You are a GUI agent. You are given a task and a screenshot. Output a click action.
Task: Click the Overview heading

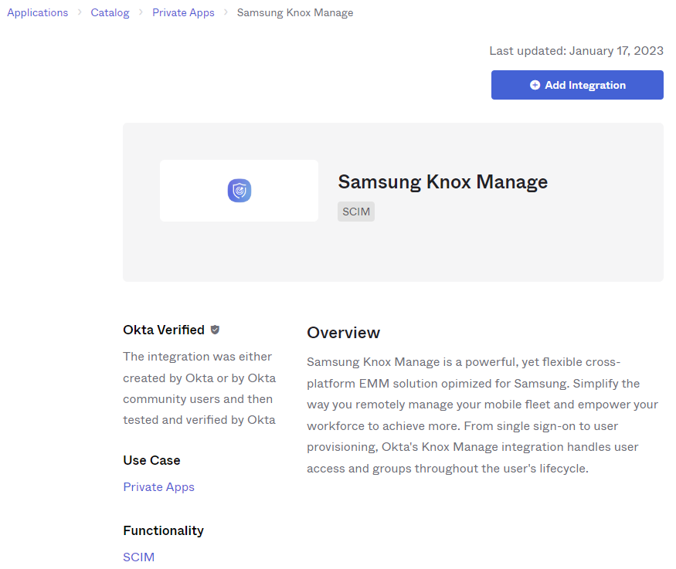point(344,333)
